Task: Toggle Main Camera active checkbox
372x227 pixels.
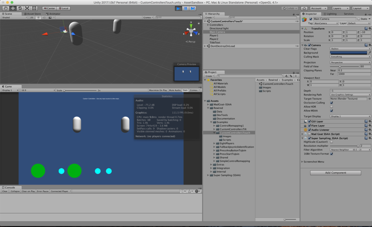Action: point(311,19)
